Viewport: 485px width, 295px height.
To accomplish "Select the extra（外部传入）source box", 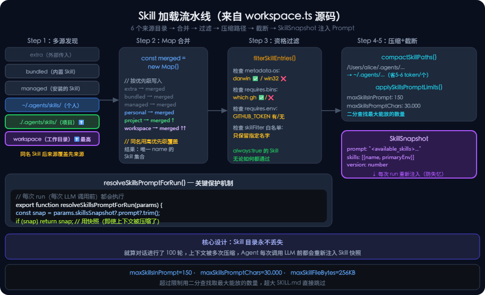I will tap(52, 54).
